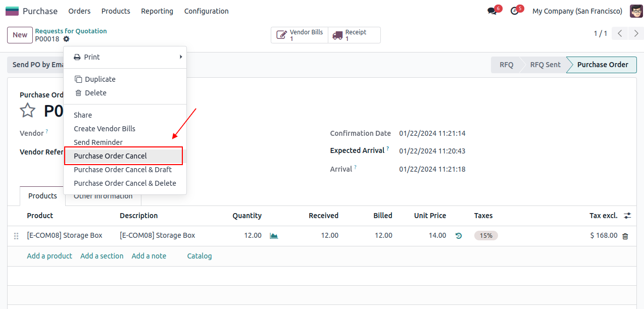The image size is (644, 309).
Task: Remove the 15% tax tag
Action: 486,236
